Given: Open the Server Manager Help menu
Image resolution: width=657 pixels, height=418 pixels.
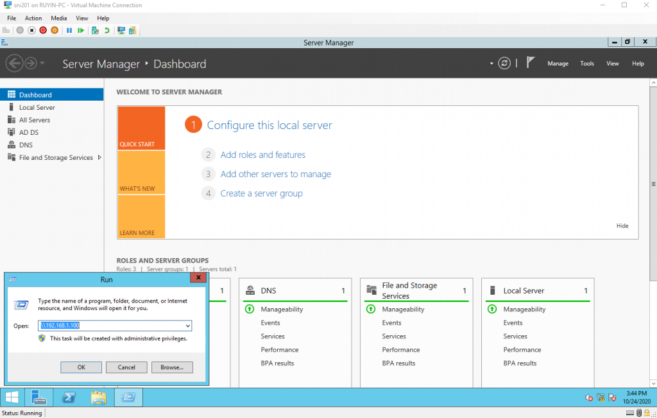Looking at the screenshot, I should (638, 64).
